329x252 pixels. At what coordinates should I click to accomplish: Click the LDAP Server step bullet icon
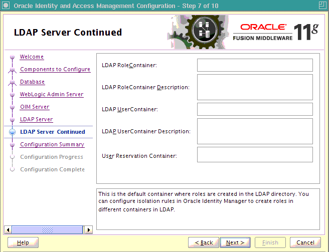click(x=13, y=120)
